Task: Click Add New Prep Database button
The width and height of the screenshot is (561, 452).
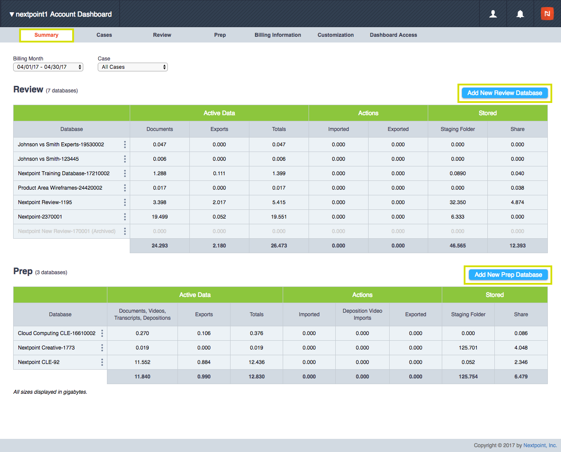Action: coord(508,275)
